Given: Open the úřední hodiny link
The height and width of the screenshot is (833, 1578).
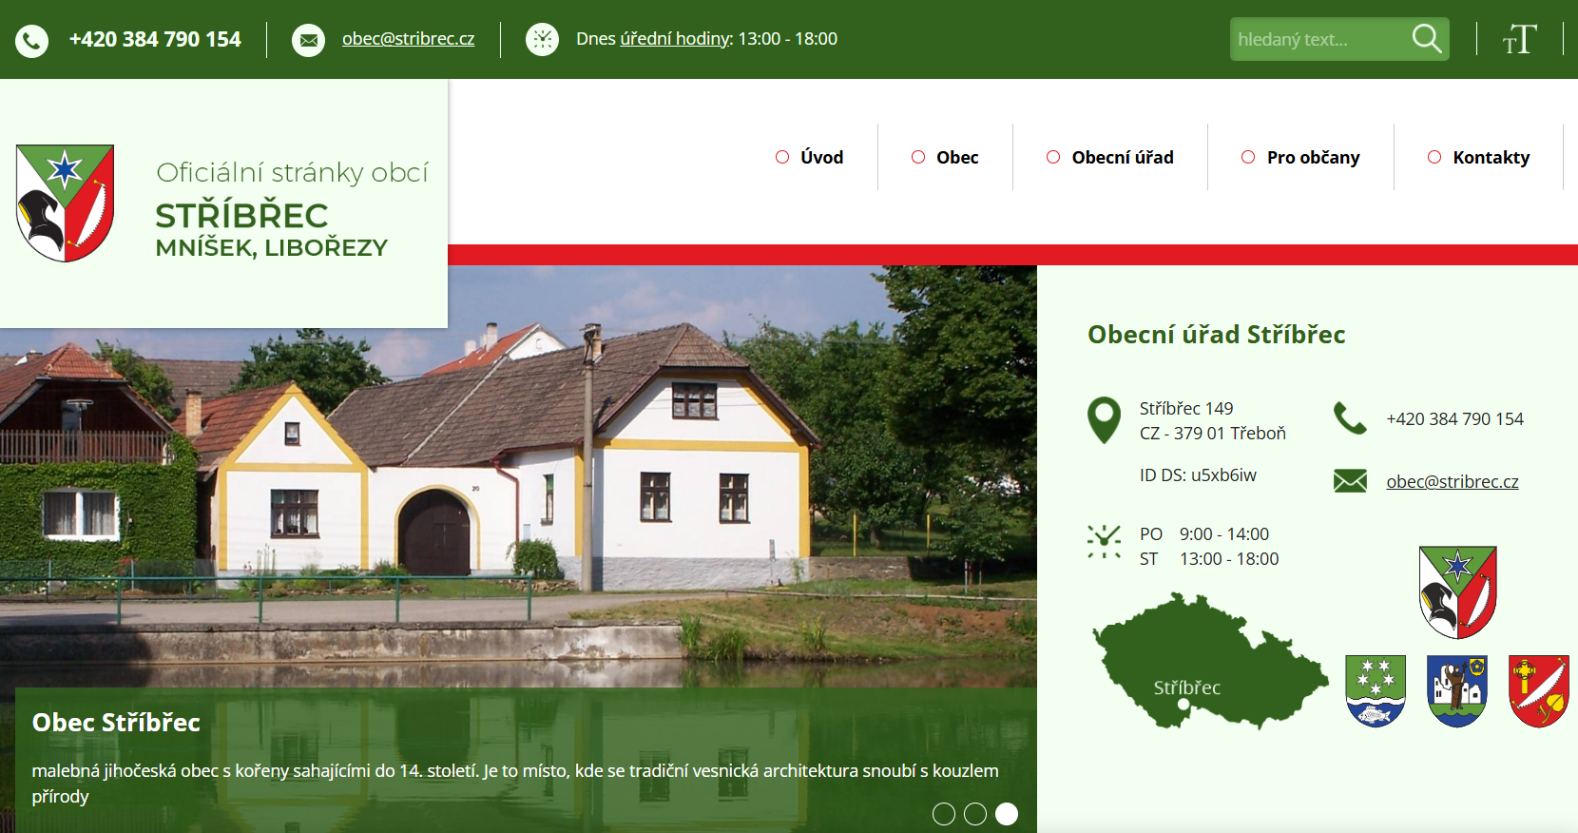Looking at the screenshot, I should (675, 39).
